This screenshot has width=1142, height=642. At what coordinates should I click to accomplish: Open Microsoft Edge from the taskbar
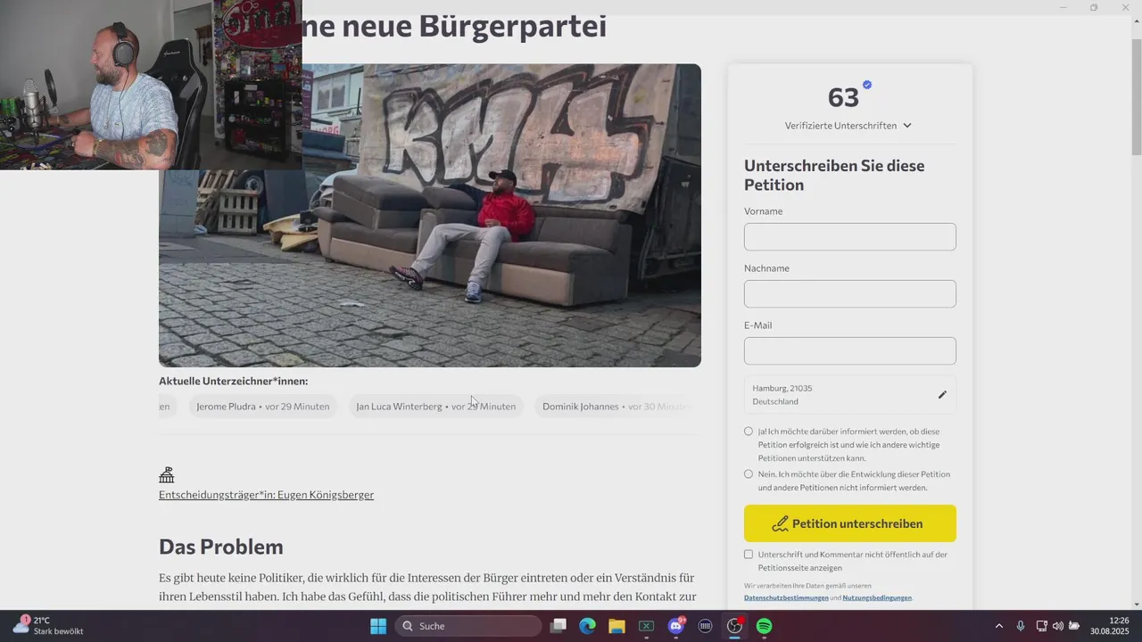pos(587,626)
